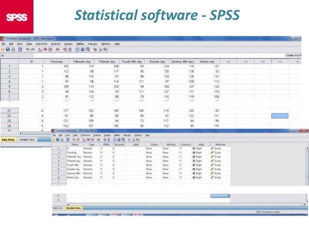
Task: Open File menu in the Data View window
Action: point(3,44)
